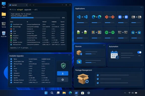
Task: Click the terminal upgrade progress bar
Action: (x=35, y=18)
